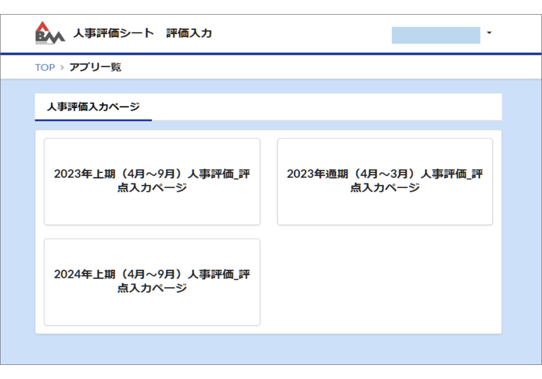The height and width of the screenshot is (379, 542).
Task: Click the breadcrumb chevron separator
Action: coord(62,68)
